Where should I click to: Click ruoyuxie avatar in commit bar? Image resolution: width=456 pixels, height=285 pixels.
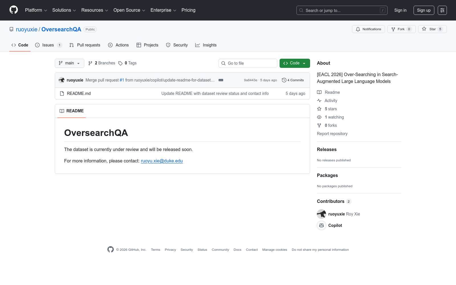click(x=62, y=80)
